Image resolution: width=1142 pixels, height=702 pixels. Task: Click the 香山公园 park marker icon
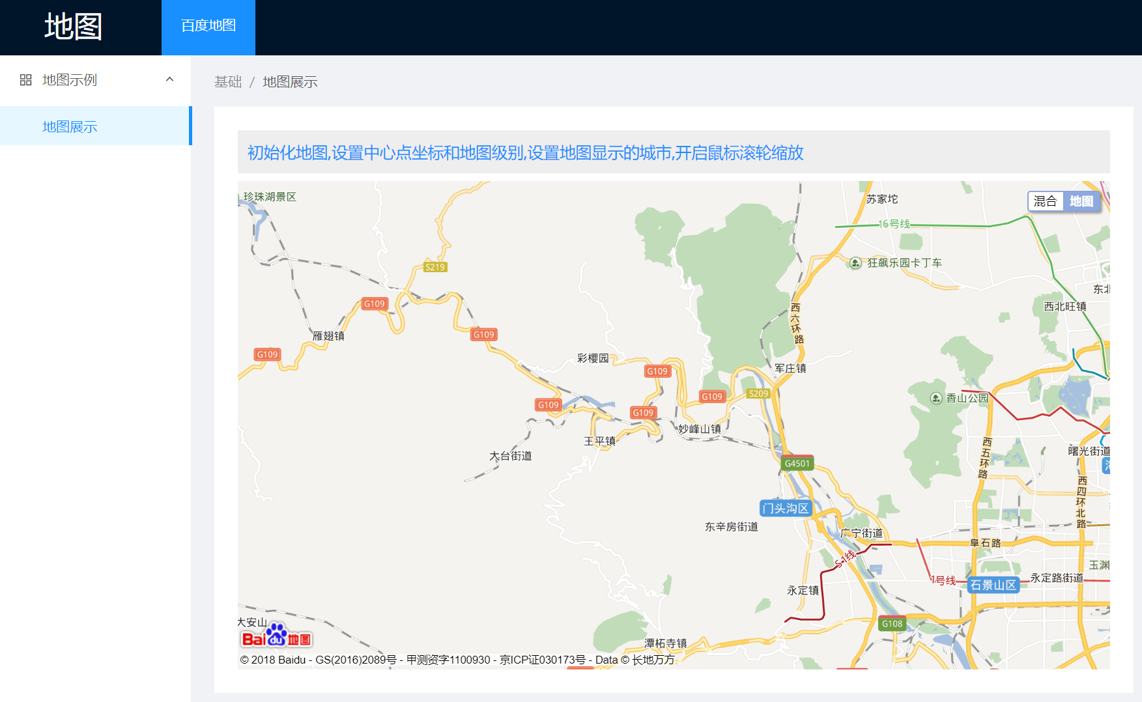[936, 398]
